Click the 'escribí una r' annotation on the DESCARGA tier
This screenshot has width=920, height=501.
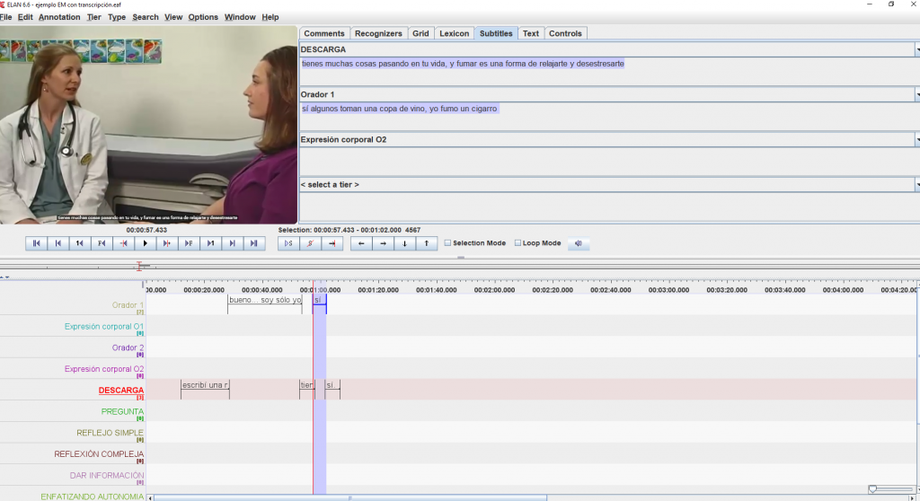coord(205,385)
